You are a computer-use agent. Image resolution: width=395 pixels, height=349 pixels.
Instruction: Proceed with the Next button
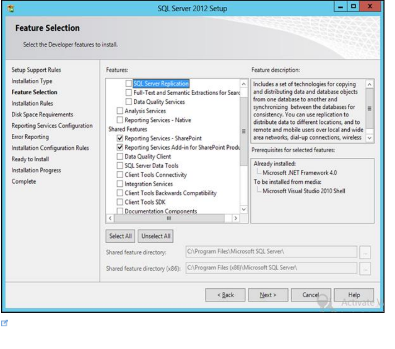click(268, 295)
